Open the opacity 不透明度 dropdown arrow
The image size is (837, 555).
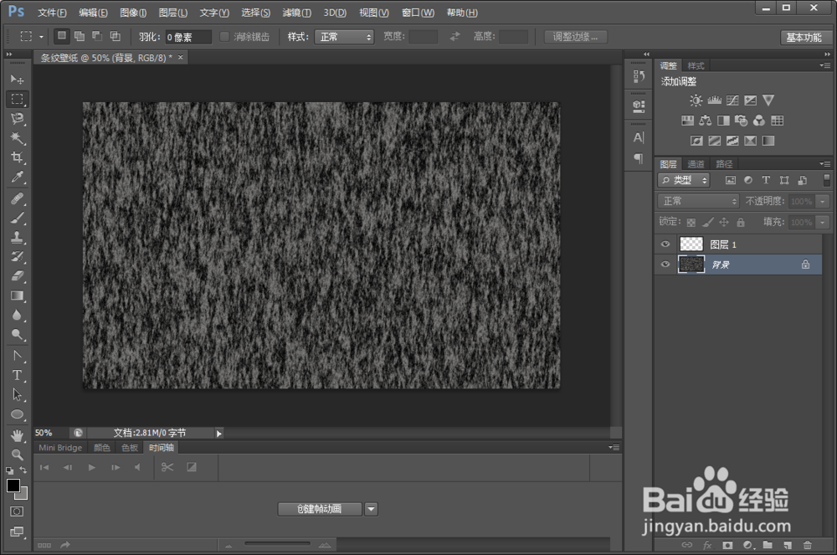click(x=823, y=201)
